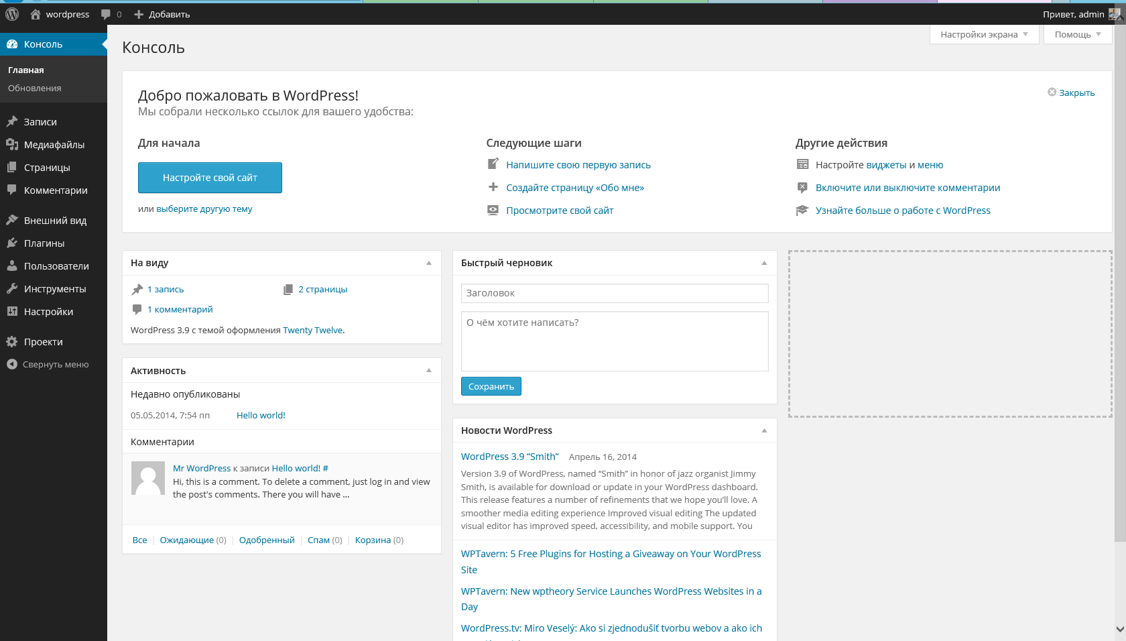Click the Заголовок title input field
1126x641 pixels.
tap(615, 293)
